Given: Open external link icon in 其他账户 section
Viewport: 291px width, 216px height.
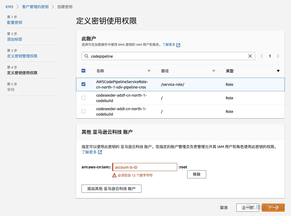Looking at the screenshot, I should point(100,152).
